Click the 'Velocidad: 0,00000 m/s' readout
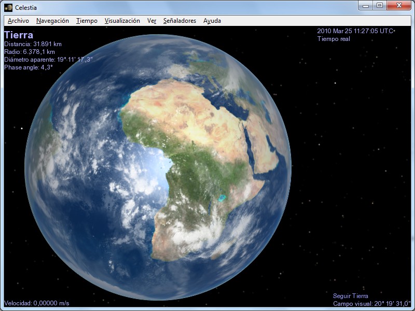 click(x=36, y=303)
